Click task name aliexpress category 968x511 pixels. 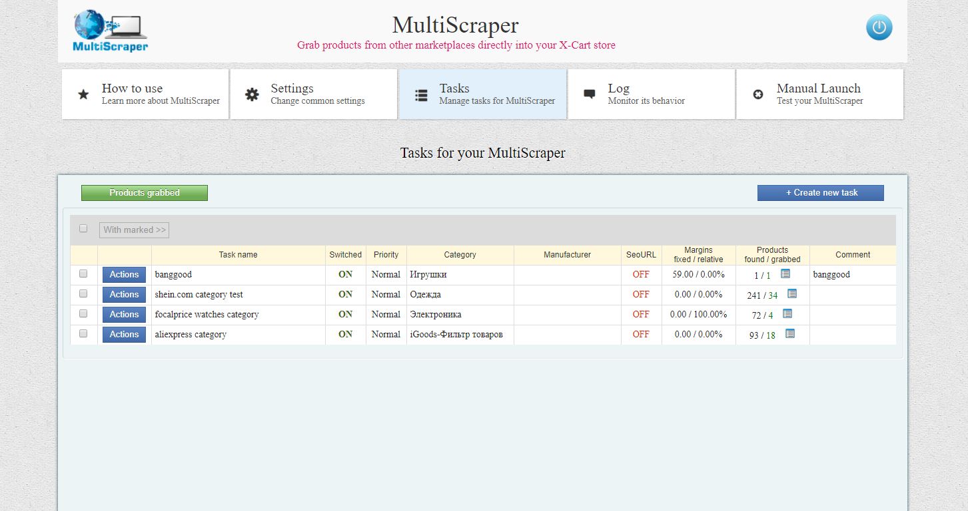click(x=191, y=334)
